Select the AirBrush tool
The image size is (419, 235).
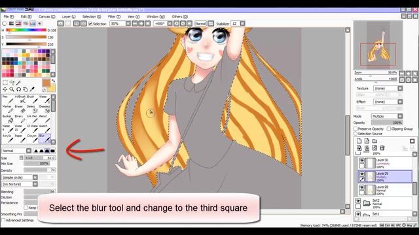pos(20,99)
